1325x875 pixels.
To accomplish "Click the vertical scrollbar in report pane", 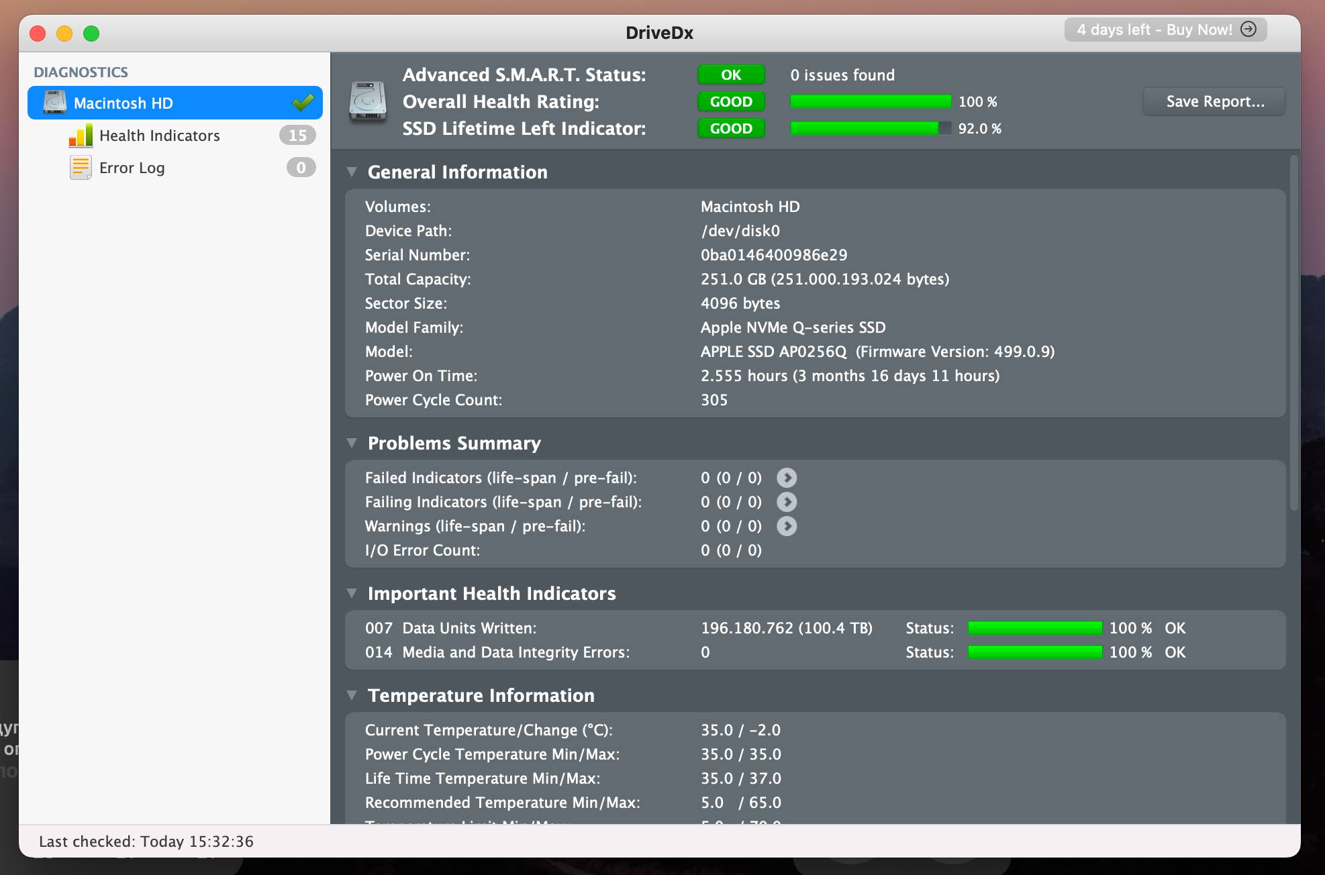I will point(1293,333).
